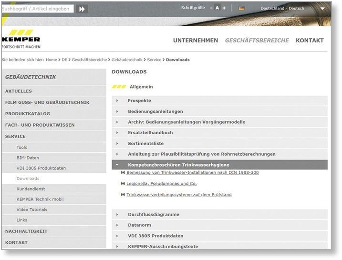342x260 pixels.
Task: Click Gebäudetechnik in the breadcrumb
Action: [x=127, y=60]
